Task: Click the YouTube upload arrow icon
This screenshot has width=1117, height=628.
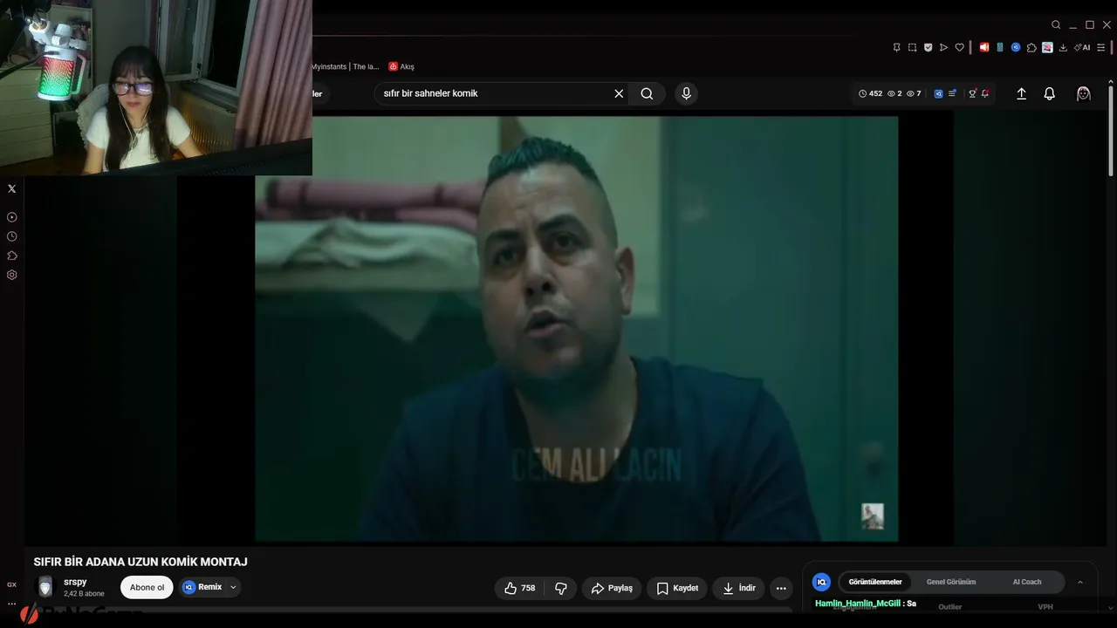Action: [x=1021, y=93]
